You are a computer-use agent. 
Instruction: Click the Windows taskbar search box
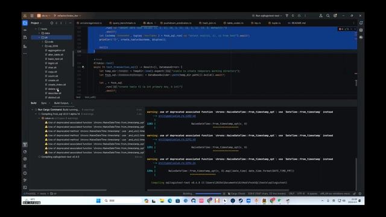pos(122,201)
